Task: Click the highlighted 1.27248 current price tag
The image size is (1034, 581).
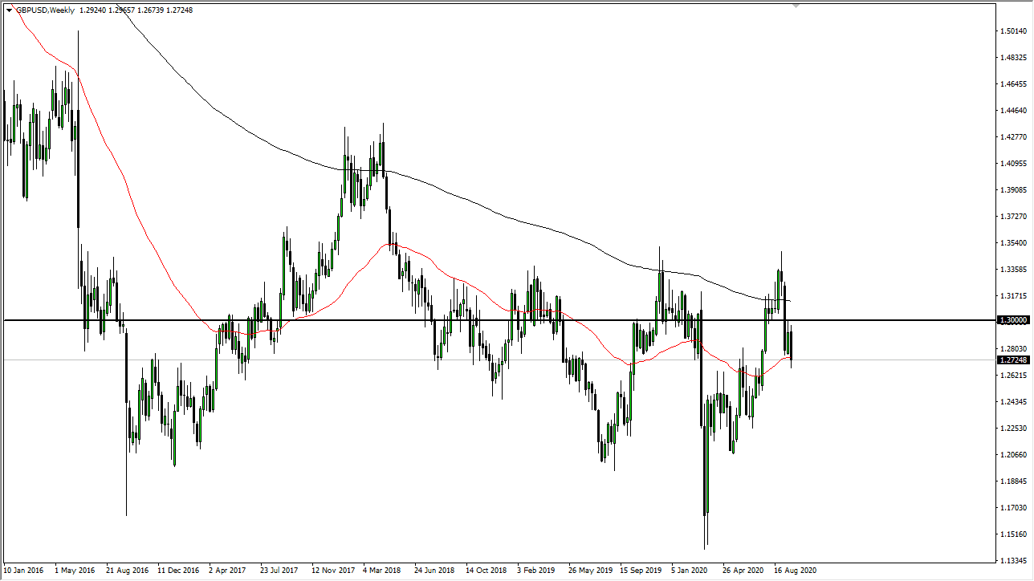Action: coord(1015,360)
